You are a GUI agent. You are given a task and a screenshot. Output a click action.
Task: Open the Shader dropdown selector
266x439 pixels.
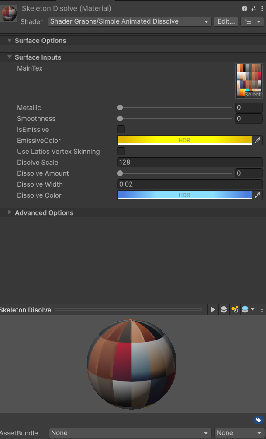point(129,21)
